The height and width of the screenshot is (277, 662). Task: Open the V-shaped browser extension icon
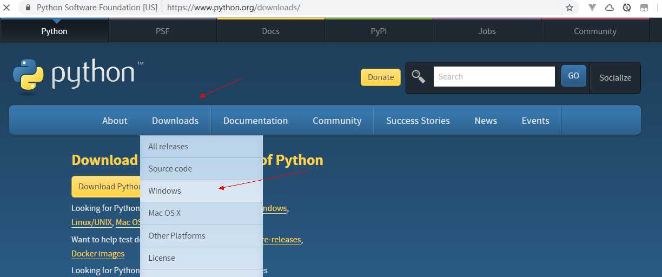point(593,8)
